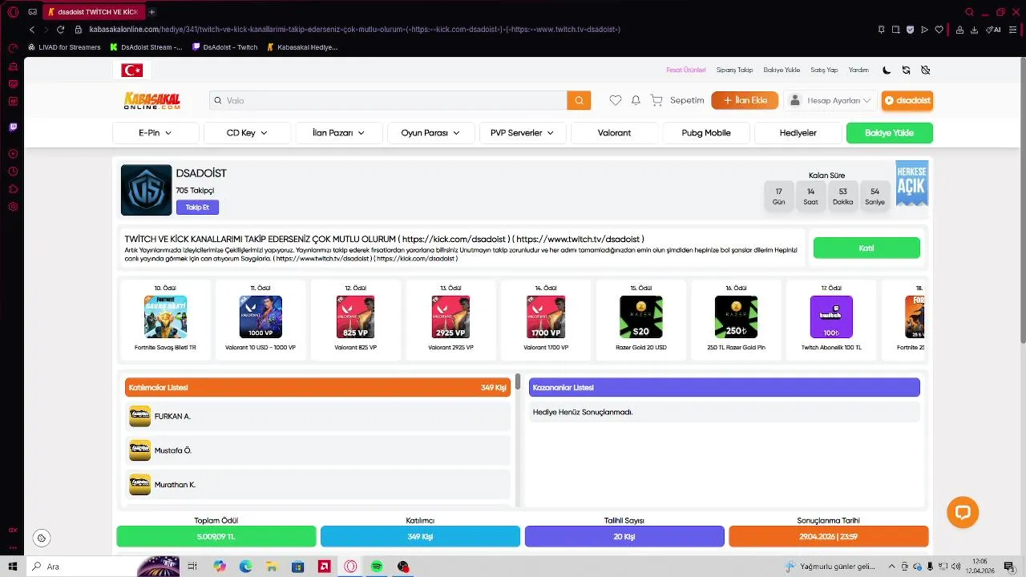Open the Valorant 2925 VP prize thumbnail
Image resolution: width=1026 pixels, height=577 pixels.
450,317
